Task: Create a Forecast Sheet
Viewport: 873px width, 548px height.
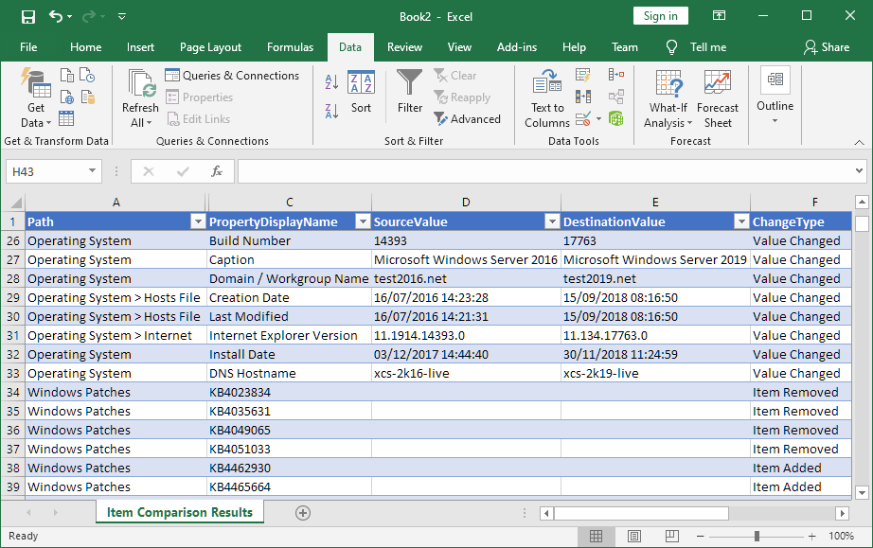Action: point(718,97)
